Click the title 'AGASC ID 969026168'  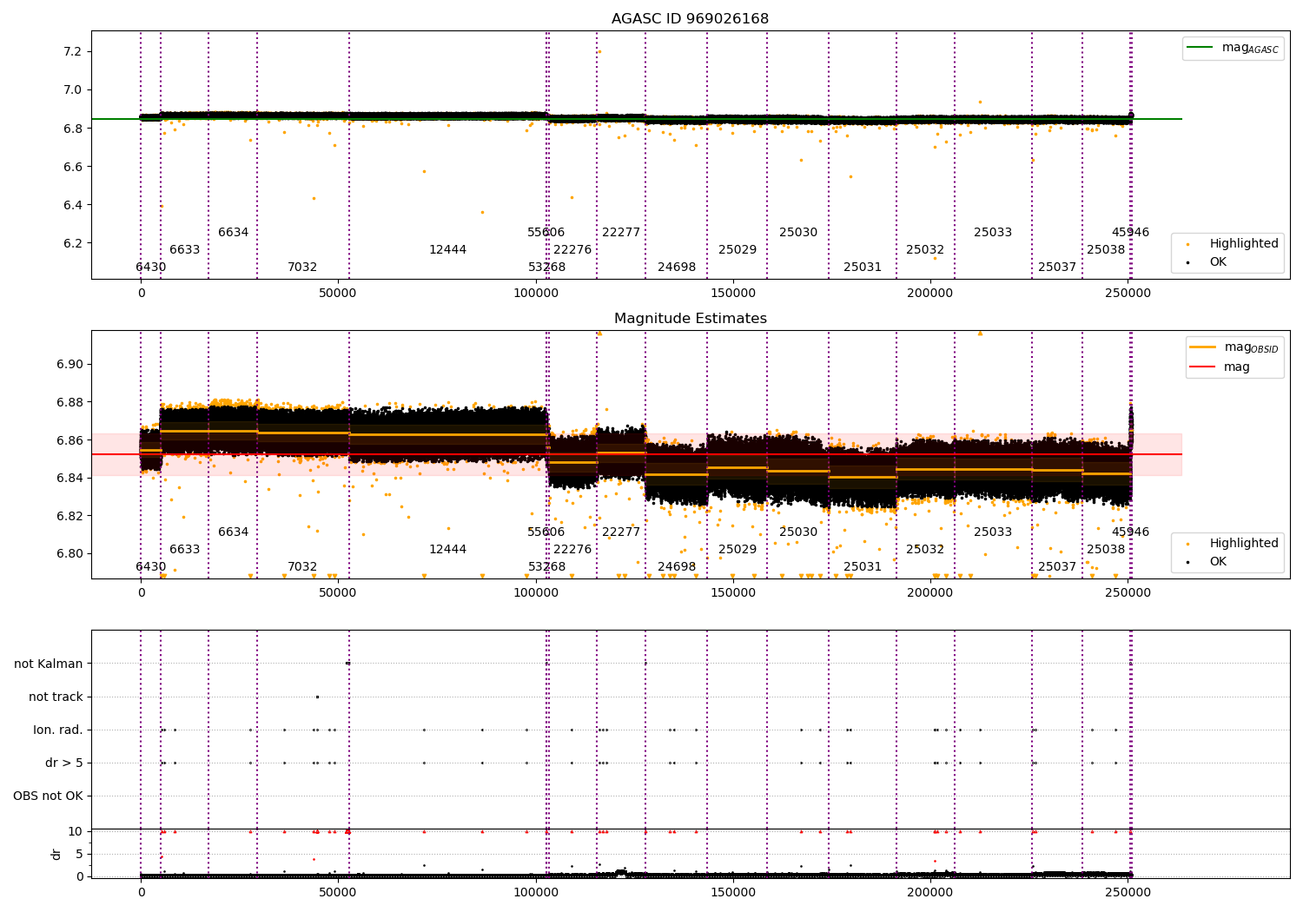tap(690, 19)
